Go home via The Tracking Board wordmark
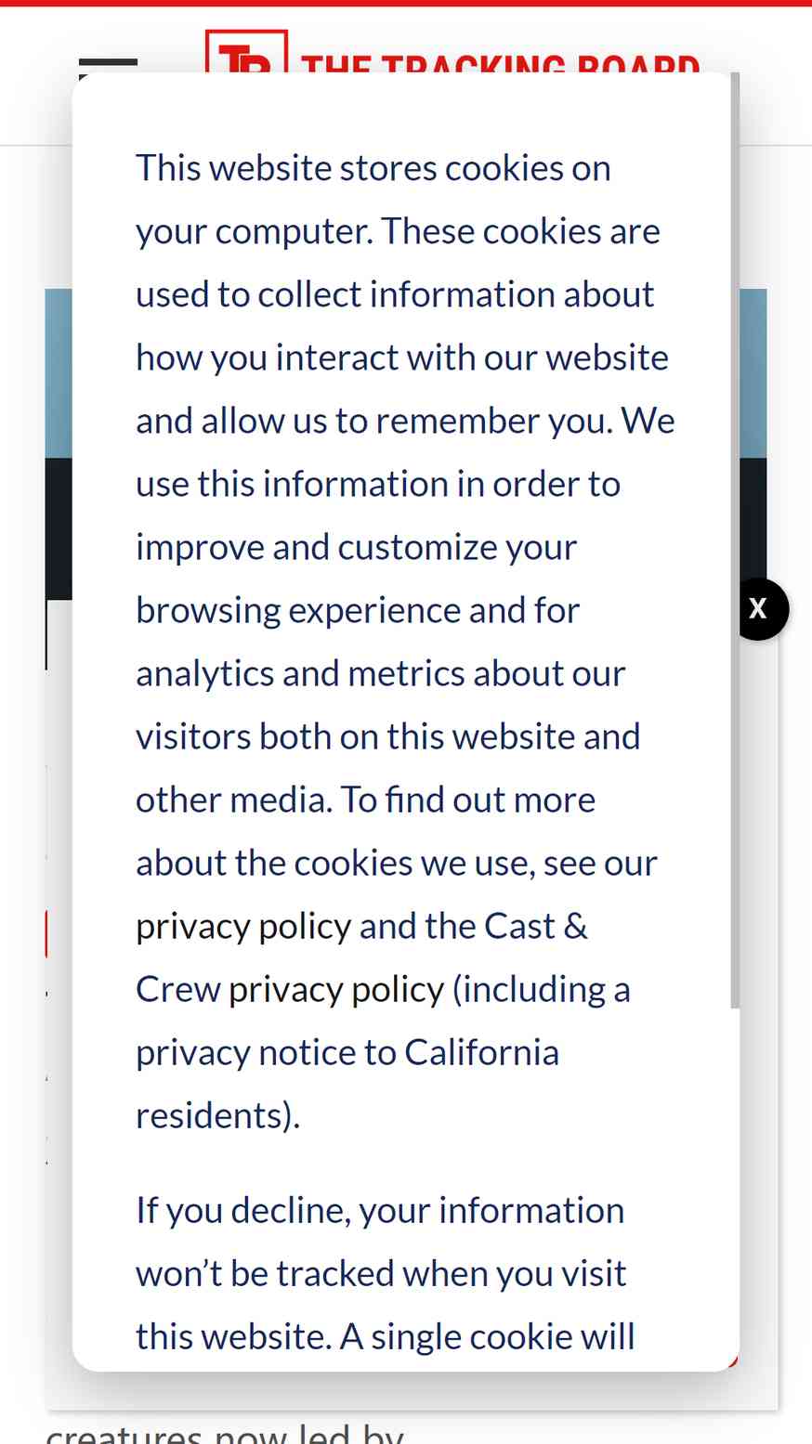The width and height of the screenshot is (812, 1444). click(500, 63)
